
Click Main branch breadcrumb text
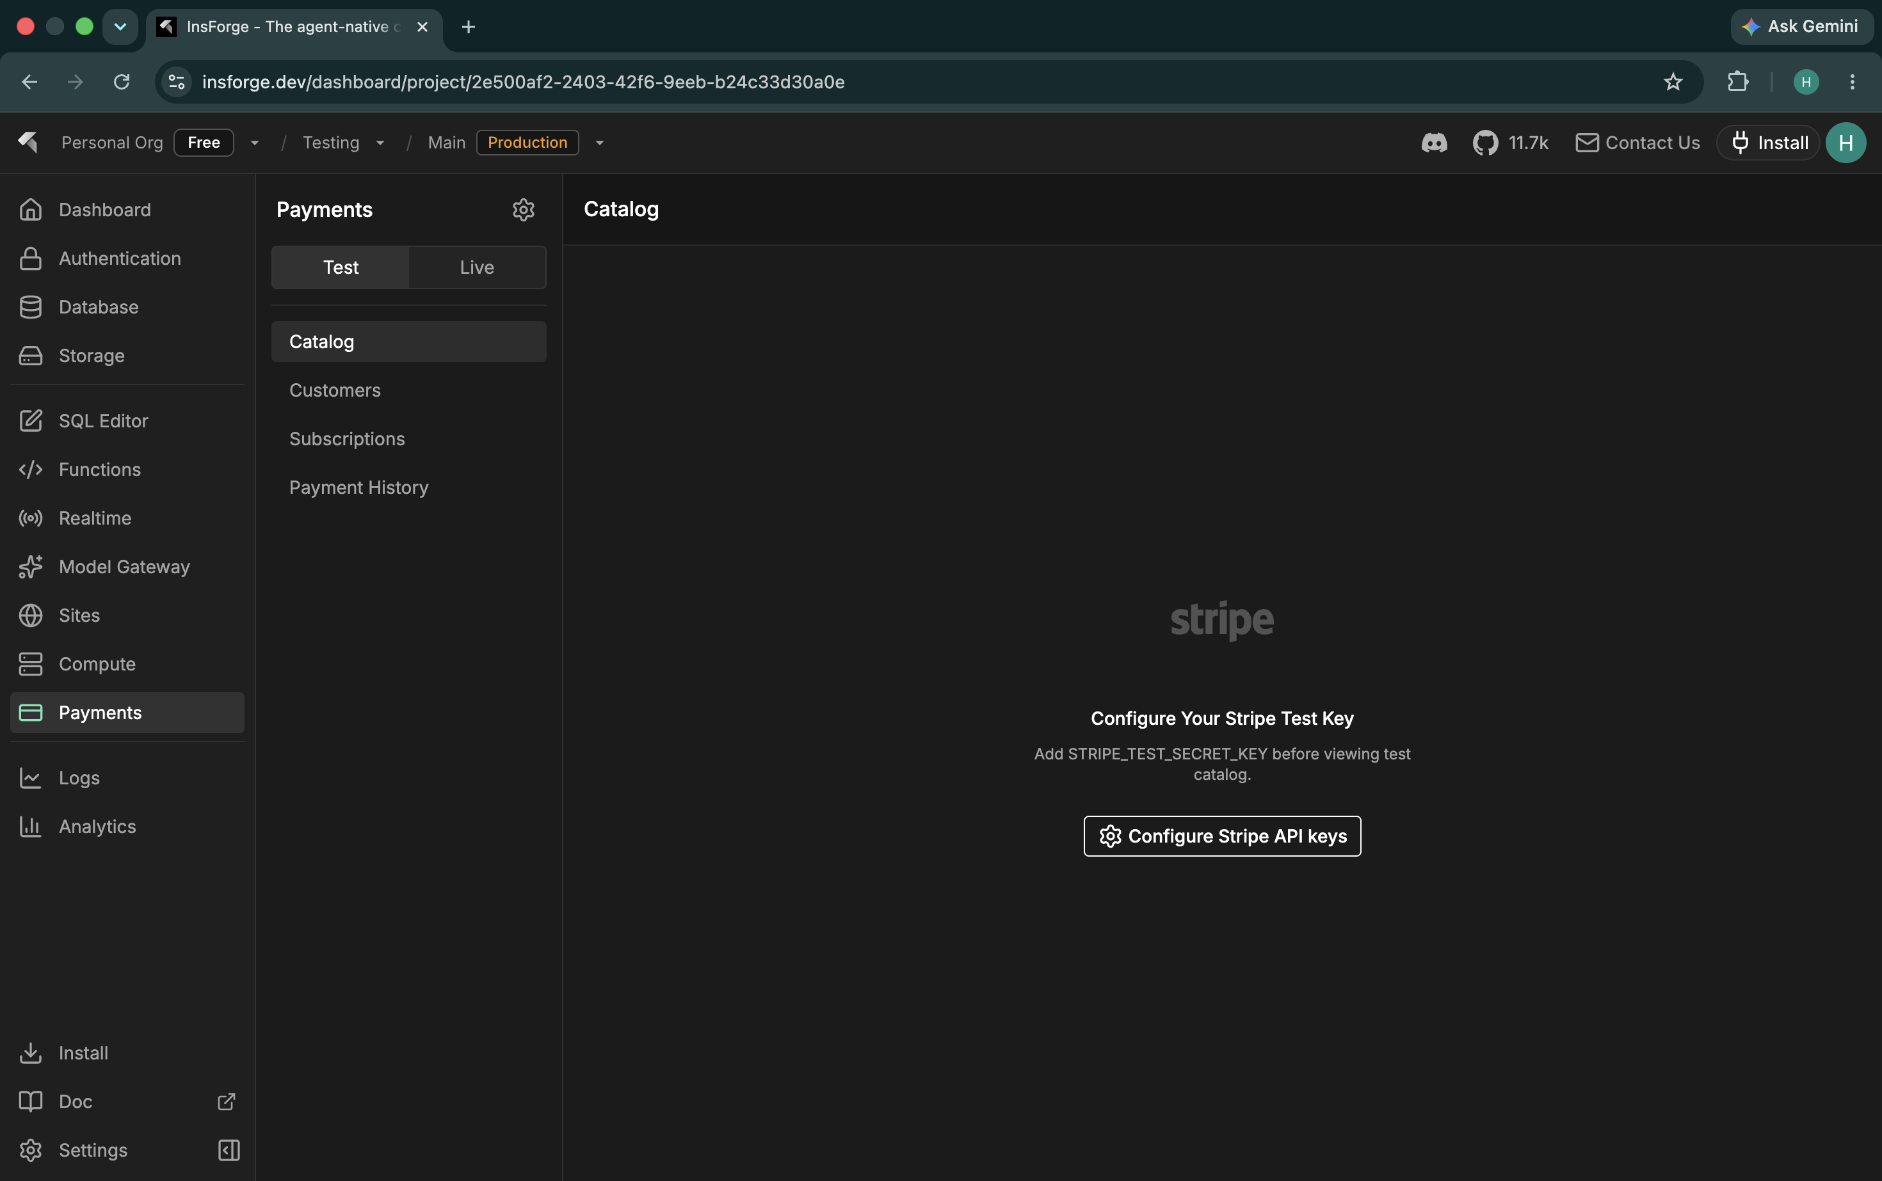pos(446,143)
